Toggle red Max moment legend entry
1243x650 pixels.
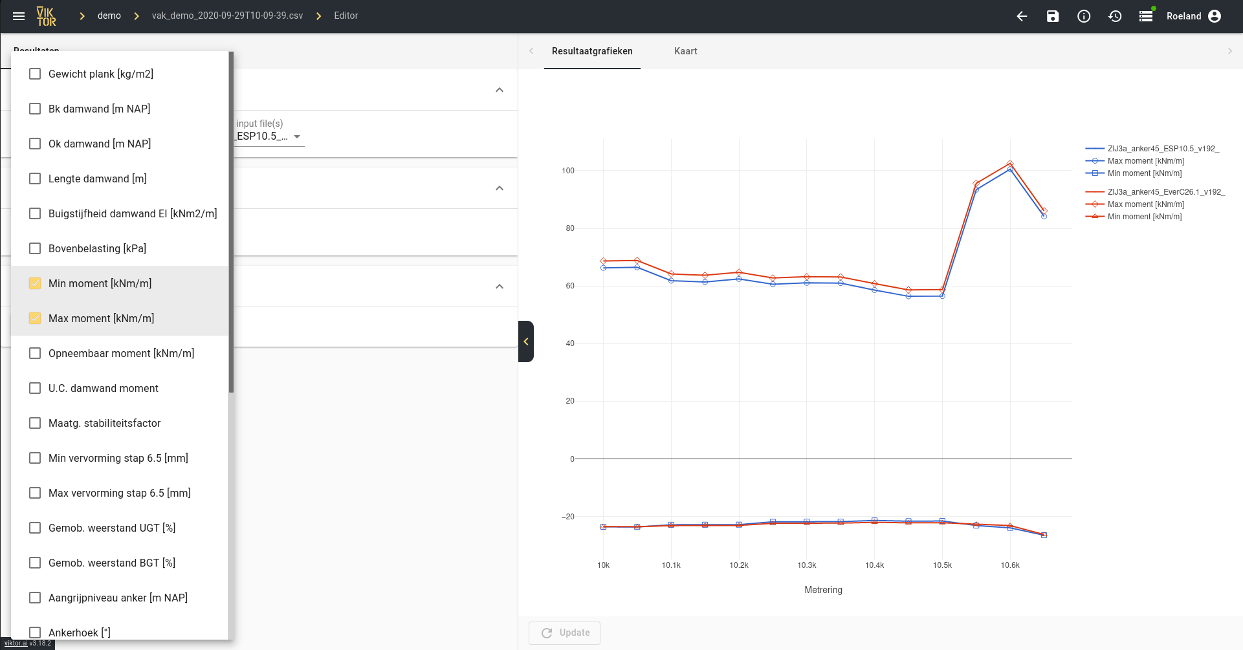click(x=1135, y=204)
